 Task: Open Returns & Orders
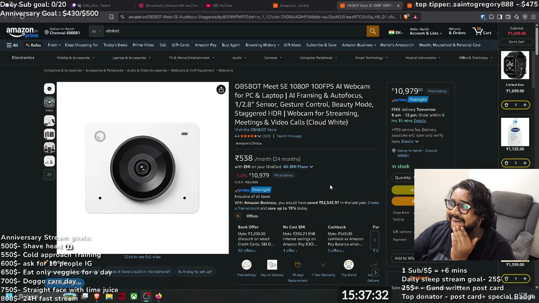pos(457,31)
